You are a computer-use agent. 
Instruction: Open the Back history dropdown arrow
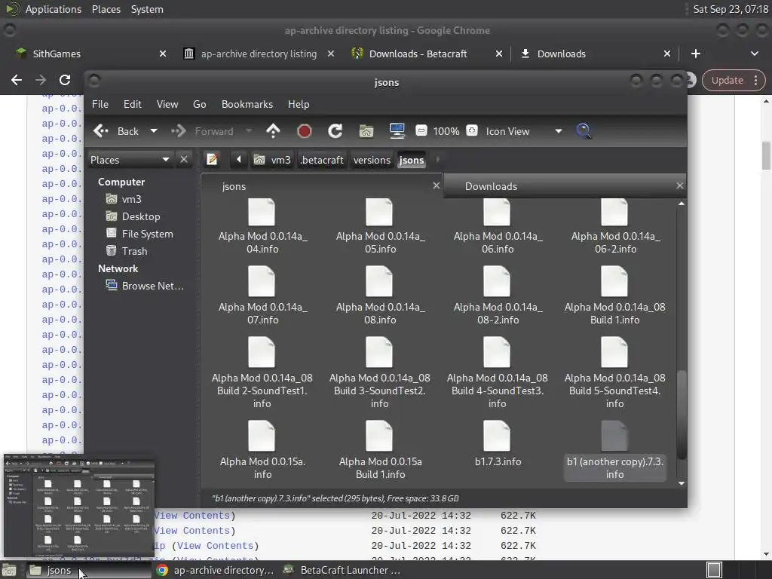[x=154, y=131]
